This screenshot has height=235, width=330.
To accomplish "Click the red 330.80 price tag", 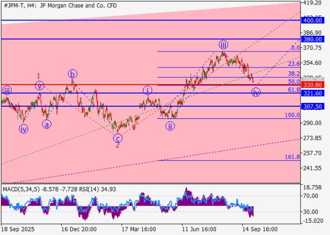I will (x=312, y=85).
